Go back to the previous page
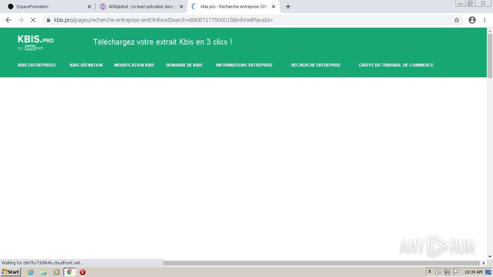This screenshot has width=493, height=277. coord(8,20)
